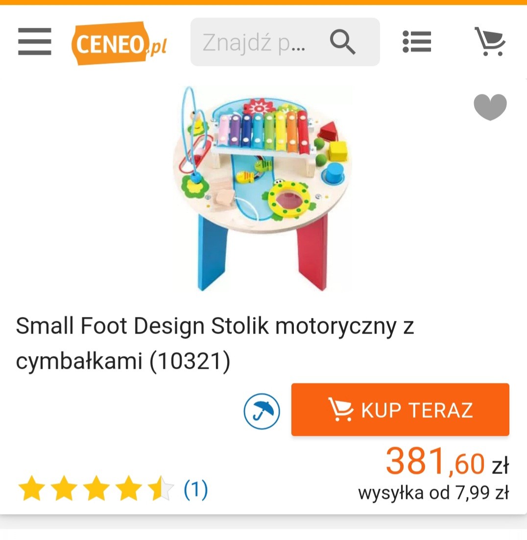Click the KUP TERAZ label text
Image resolution: width=527 pixels, height=540 pixels.
(x=417, y=410)
